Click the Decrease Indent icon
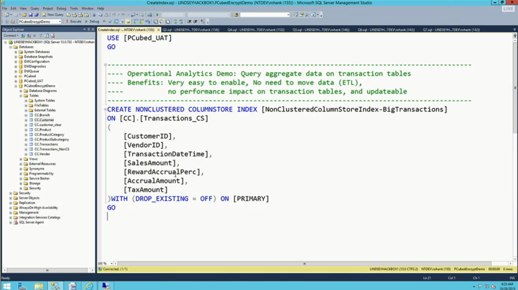This screenshot has height=290, width=518. [x=189, y=21]
